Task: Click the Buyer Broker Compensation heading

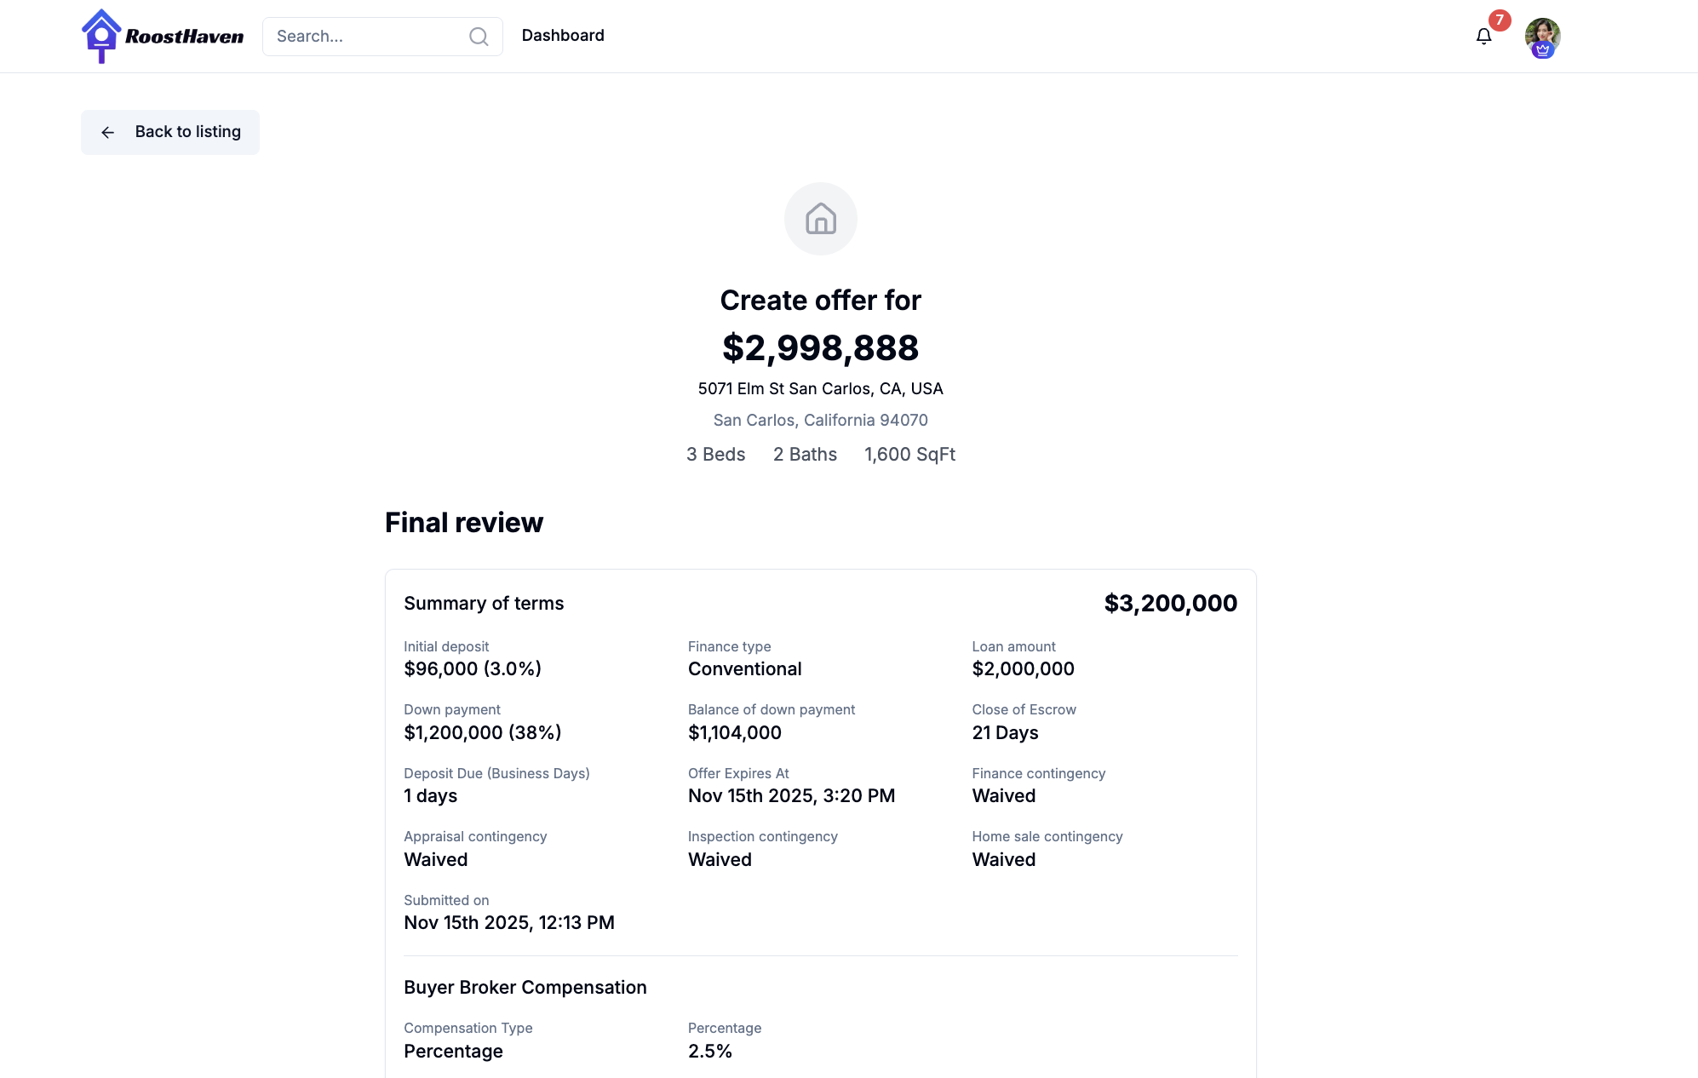Action: tap(525, 987)
